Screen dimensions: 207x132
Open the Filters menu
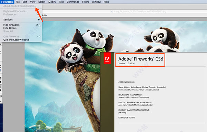click(86, 2)
